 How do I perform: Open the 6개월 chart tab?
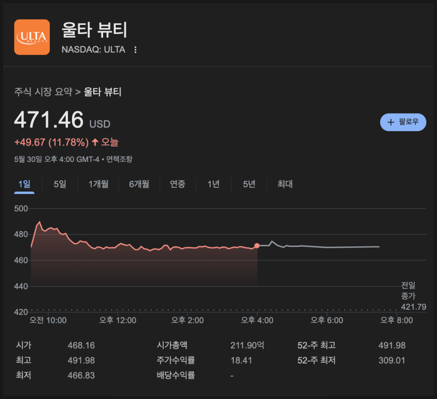(139, 184)
